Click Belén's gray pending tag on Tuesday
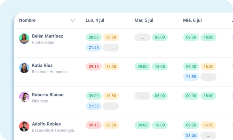233x140 pixels. (143, 37)
